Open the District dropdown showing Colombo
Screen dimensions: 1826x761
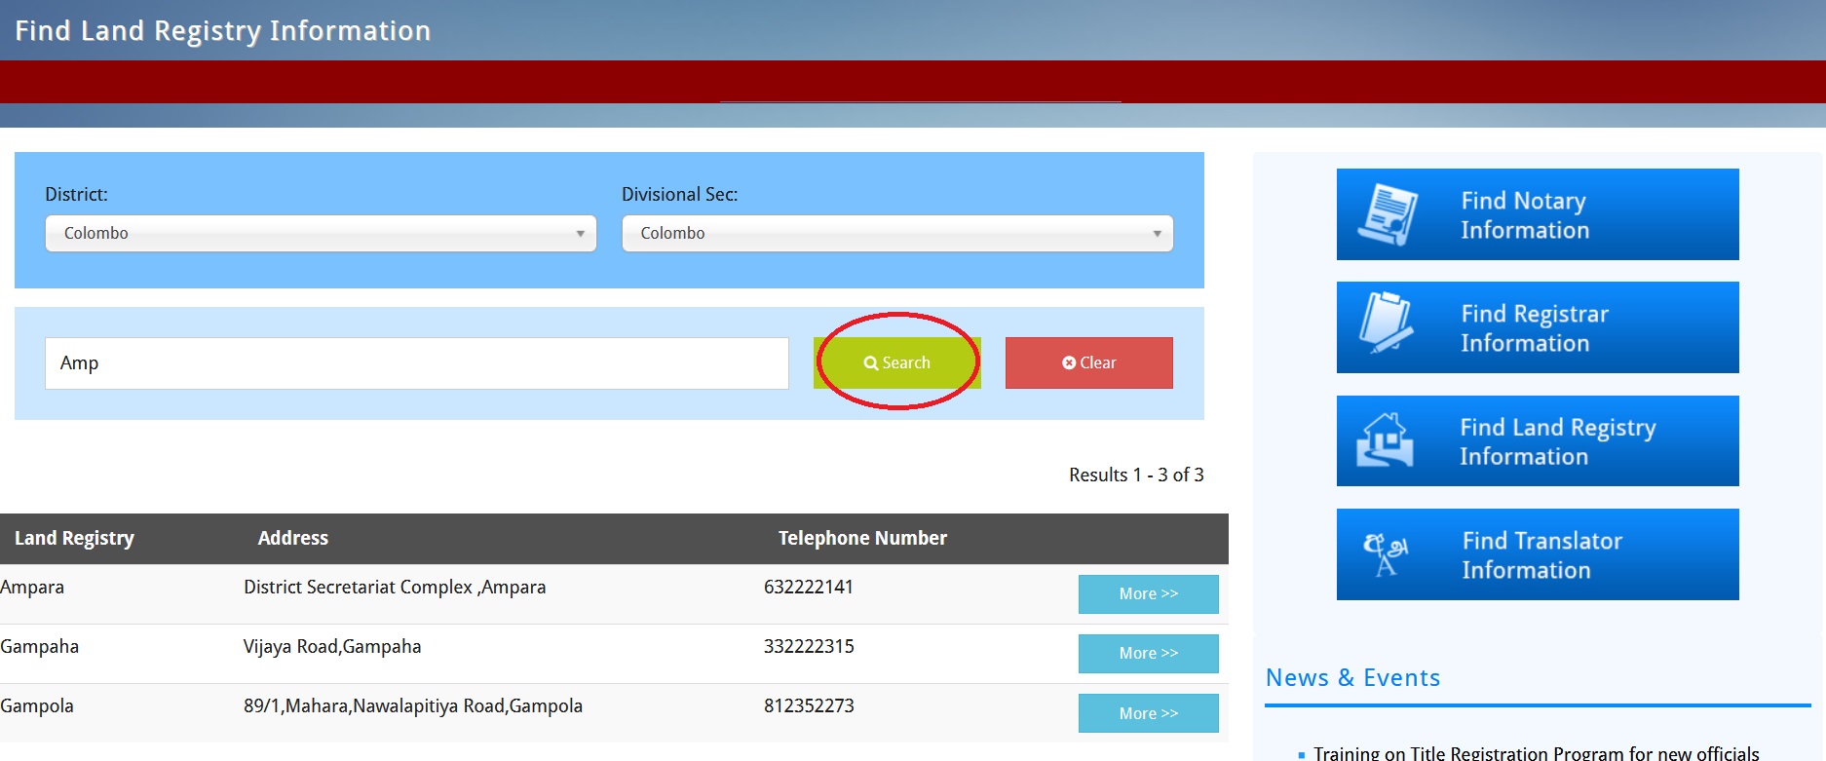[320, 234]
